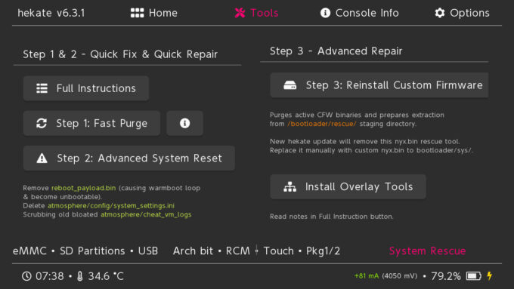The image size is (514, 289).
Task: Click the Tools wrench icon
Action: pyautogui.click(x=240, y=13)
